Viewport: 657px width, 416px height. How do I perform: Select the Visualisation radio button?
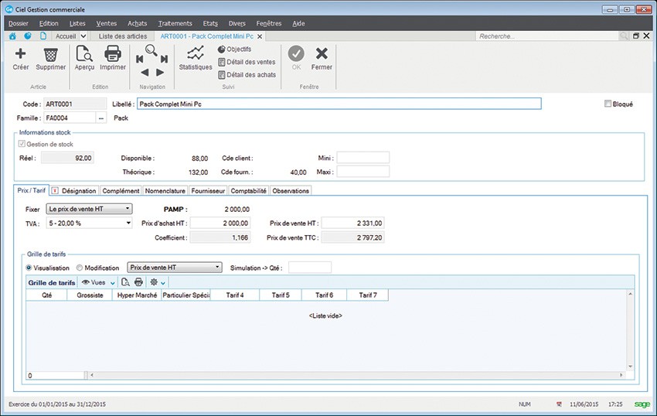[x=30, y=268]
